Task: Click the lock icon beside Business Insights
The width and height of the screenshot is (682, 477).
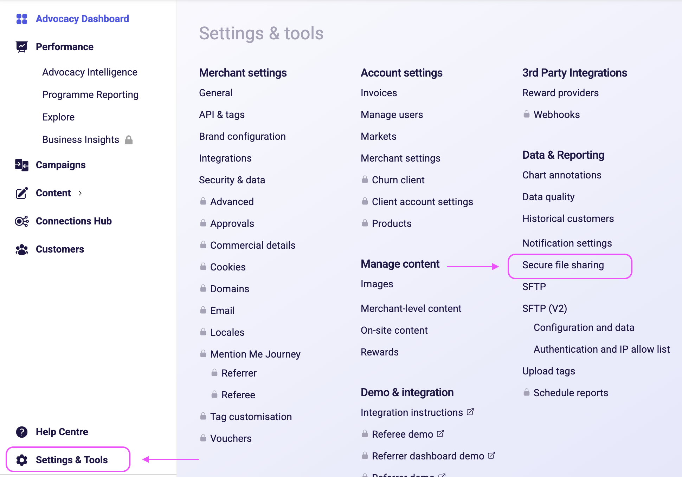Action: 129,139
